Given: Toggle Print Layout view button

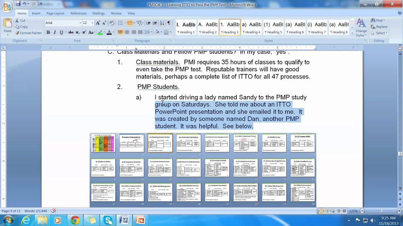Looking at the screenshot, I should (x=321, y=211).
